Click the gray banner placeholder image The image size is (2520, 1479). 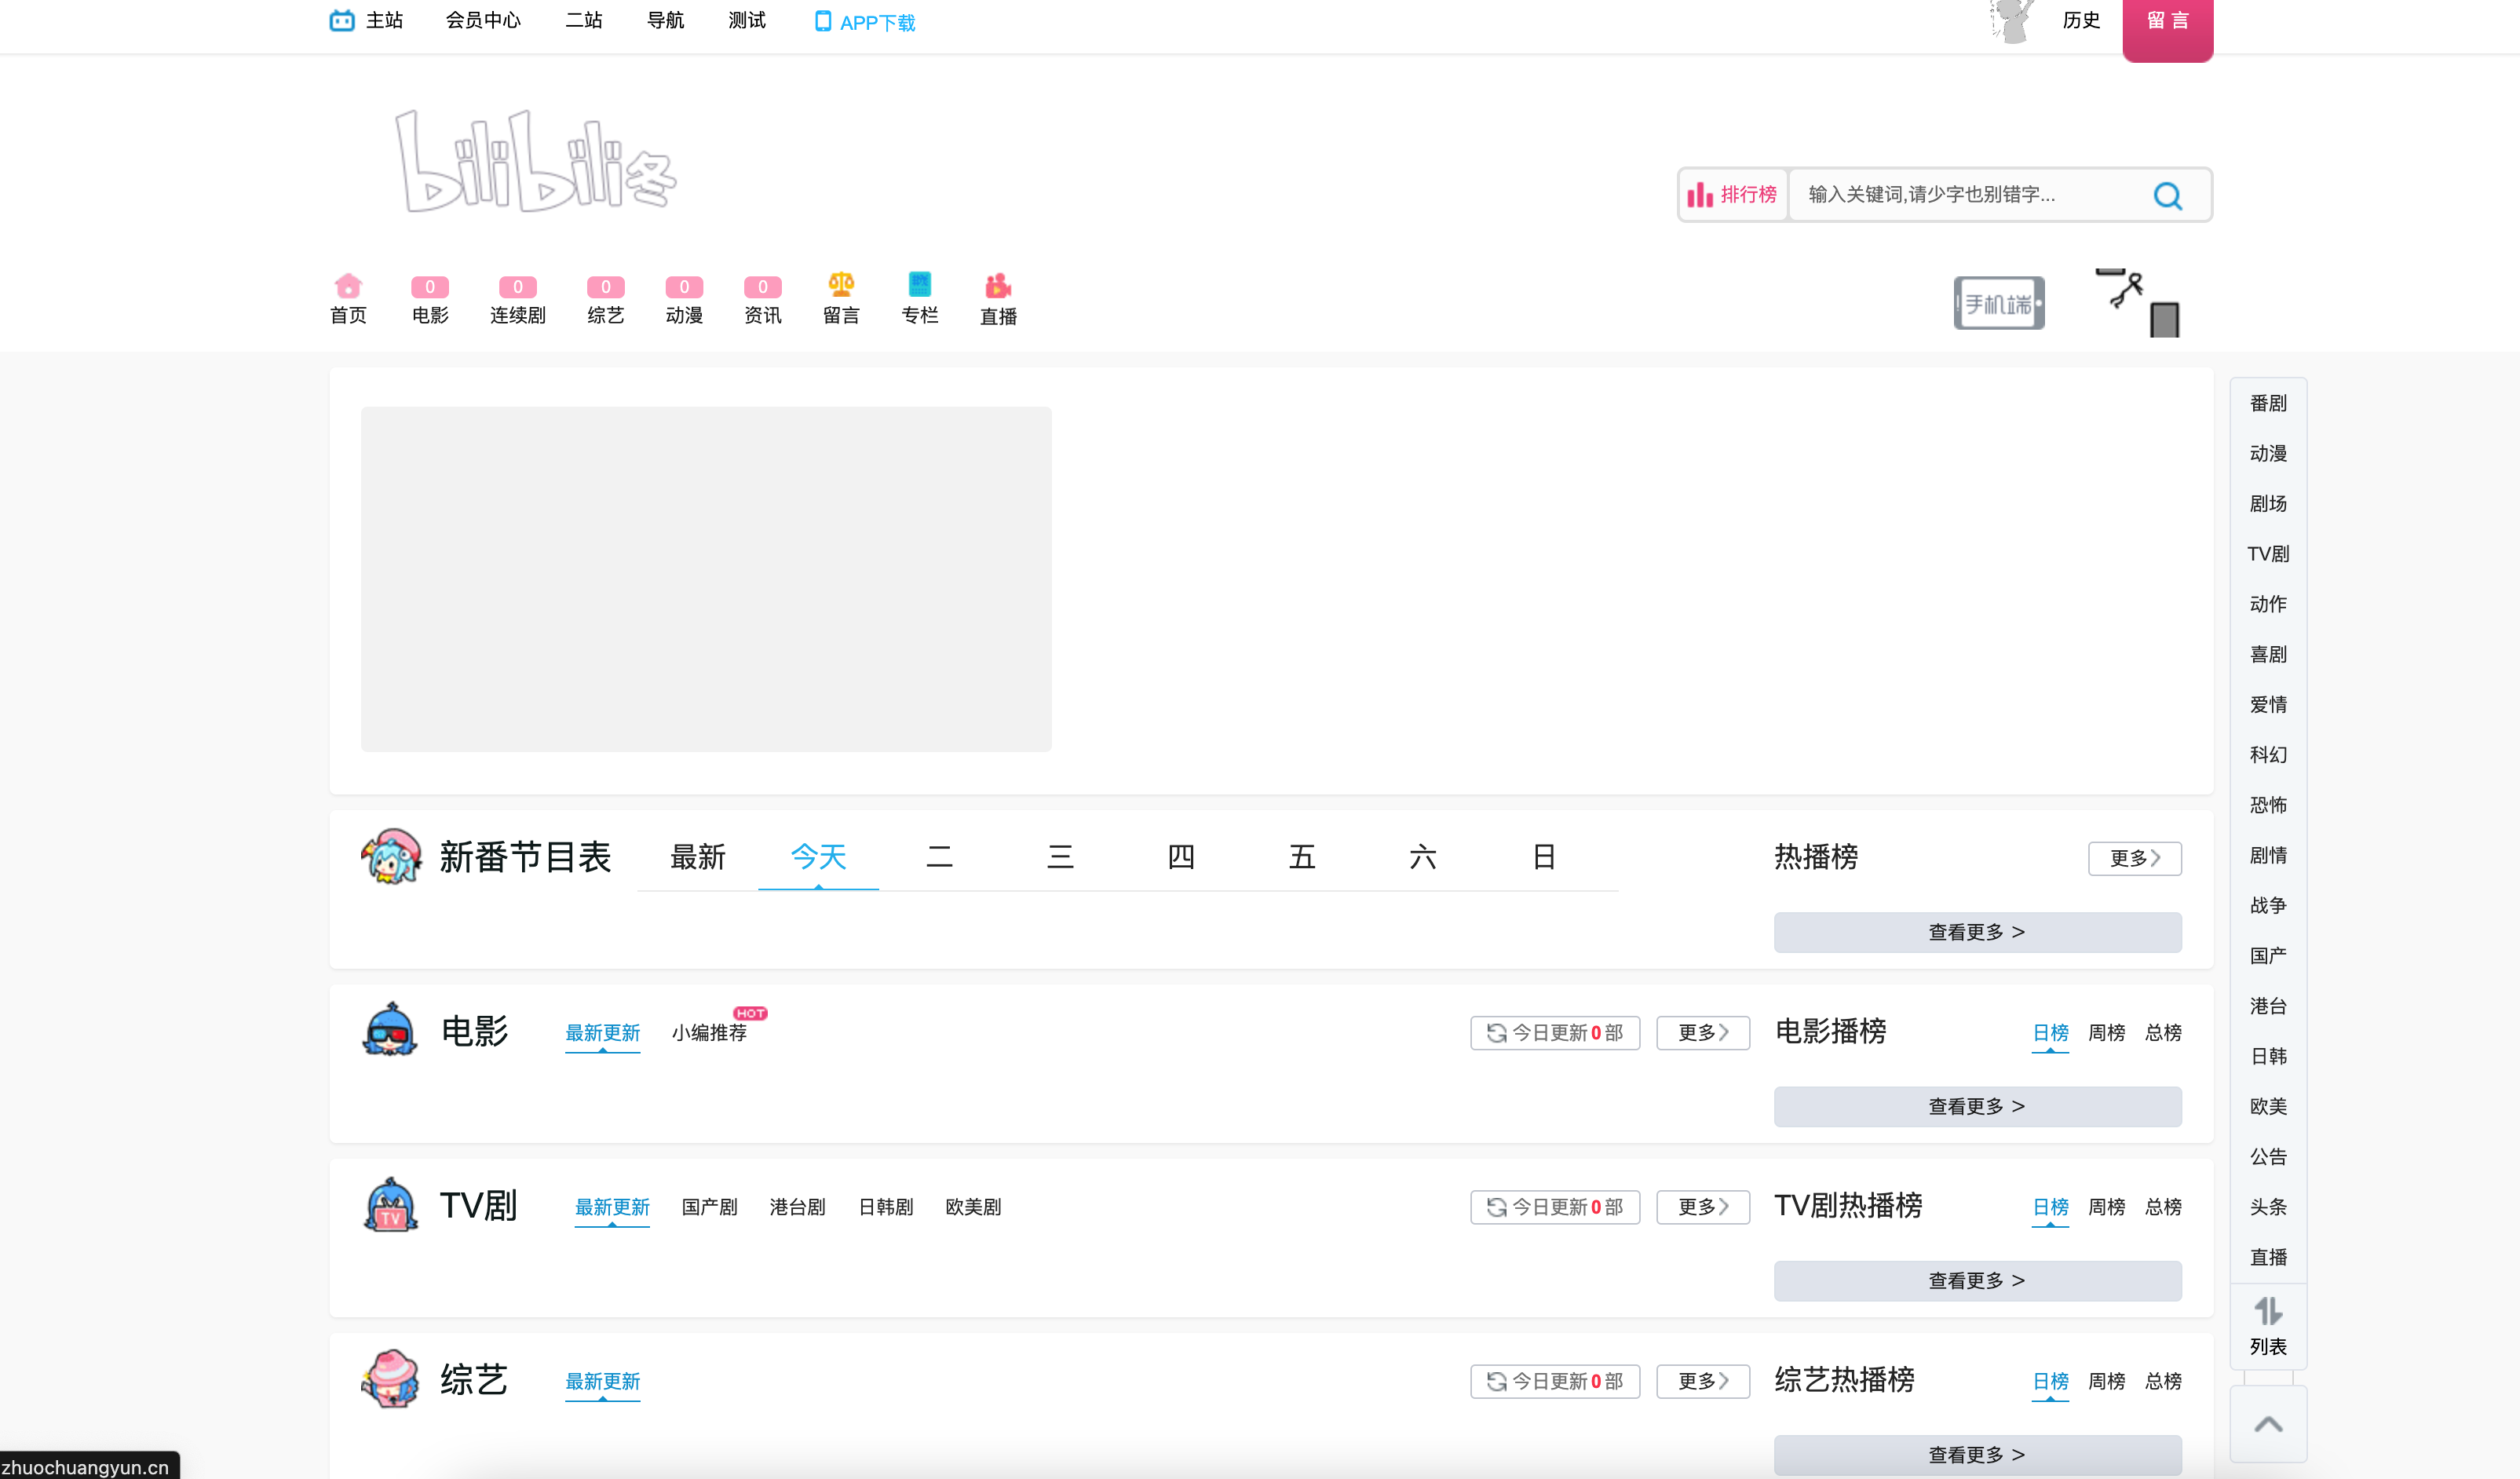pyautogui.click(x=706, y=578)
